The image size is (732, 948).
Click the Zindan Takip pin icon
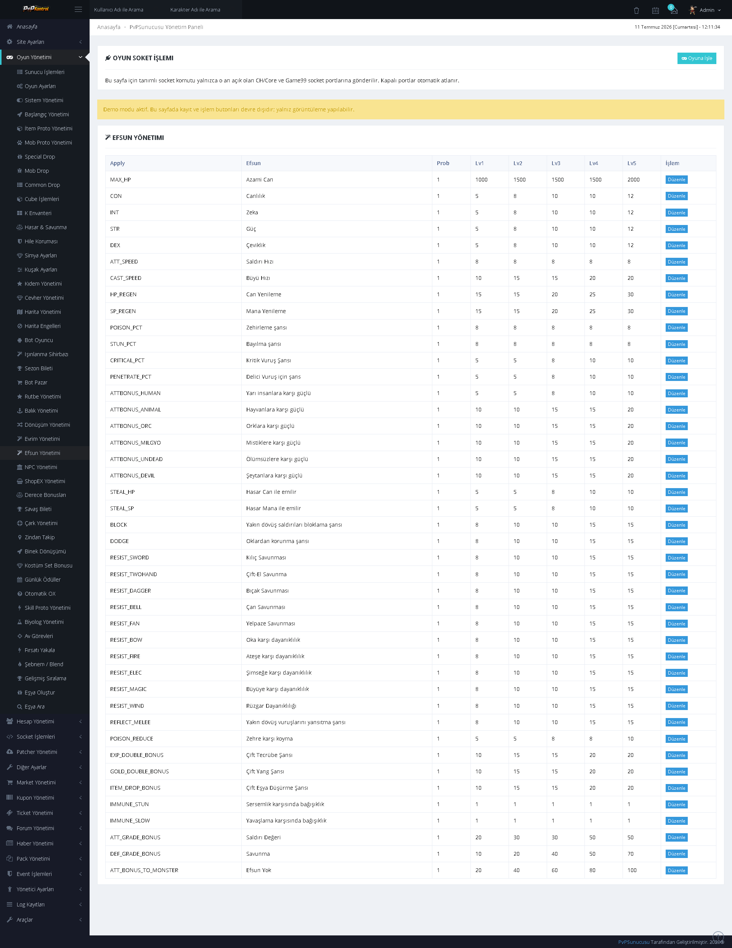click(x=19, y=537)
